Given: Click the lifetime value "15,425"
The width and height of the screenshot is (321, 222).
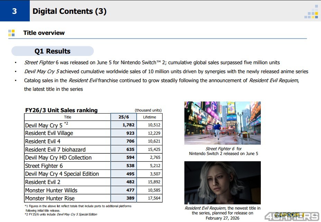Looking at the screenshot, I should 154,149.
